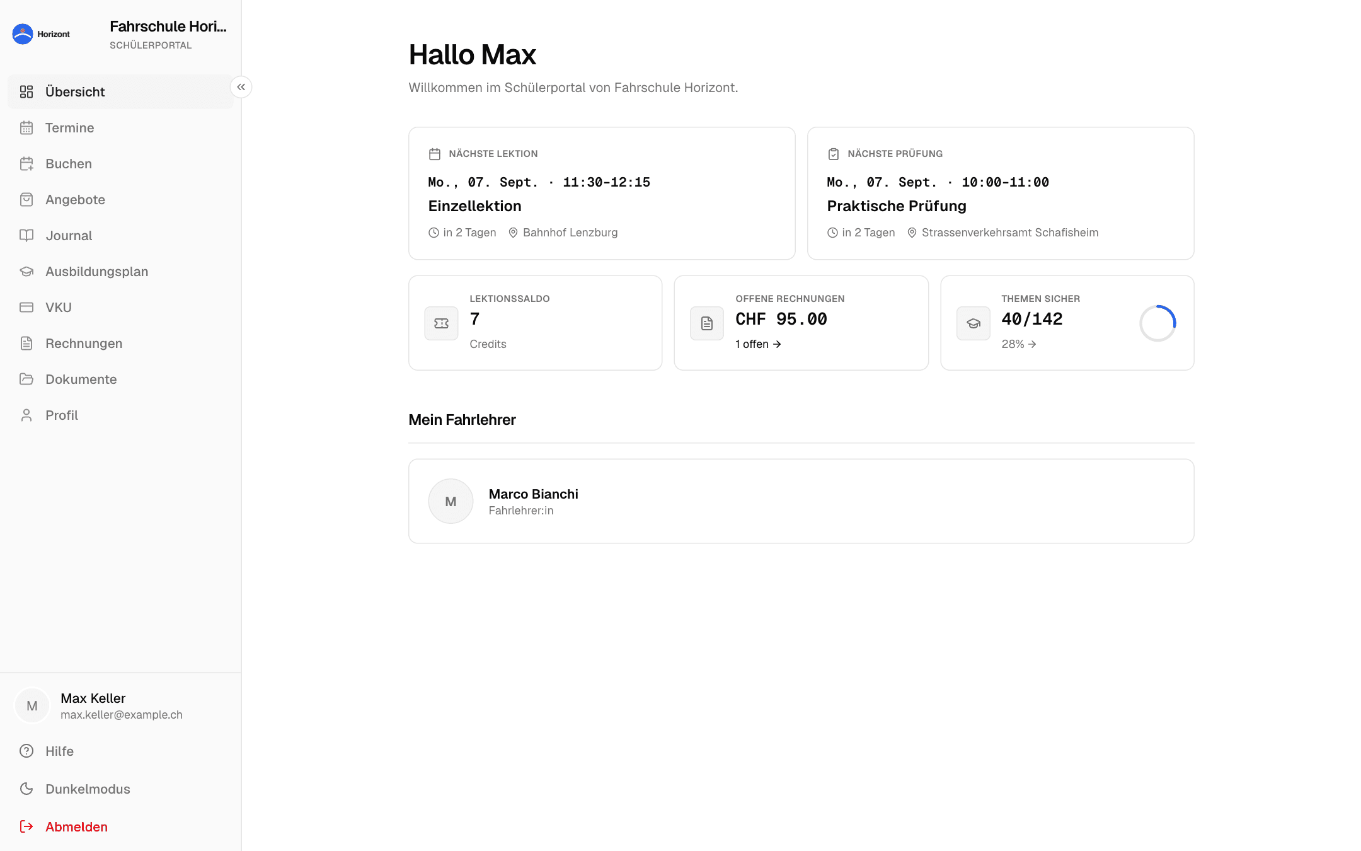Select Angebote in the navigation
The image size is (1361, 851).
click(x=120, y=200)
